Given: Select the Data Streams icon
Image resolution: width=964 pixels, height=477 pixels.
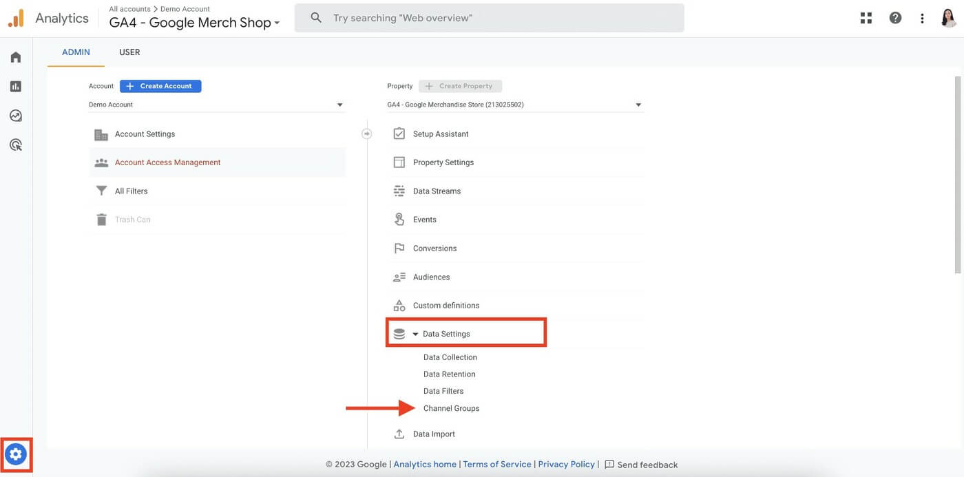Looking at the screenshot, I should 398,189.
